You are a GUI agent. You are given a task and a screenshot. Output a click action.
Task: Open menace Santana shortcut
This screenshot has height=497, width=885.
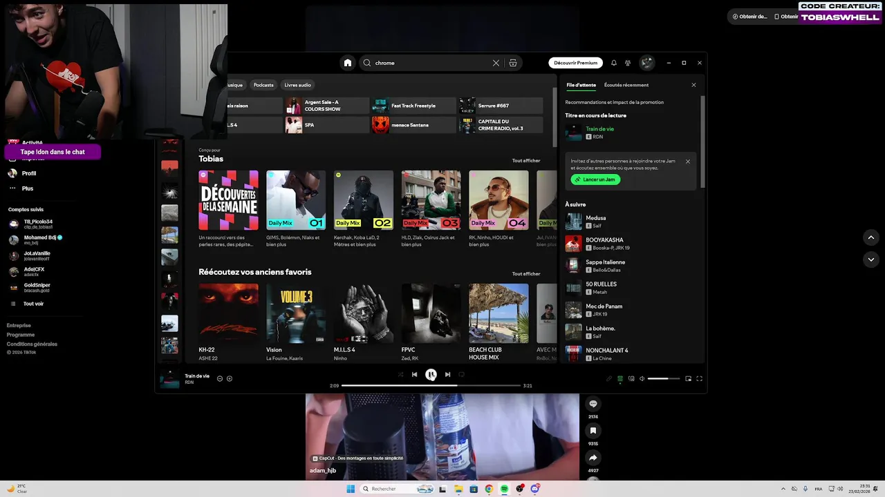click(413, 125)
